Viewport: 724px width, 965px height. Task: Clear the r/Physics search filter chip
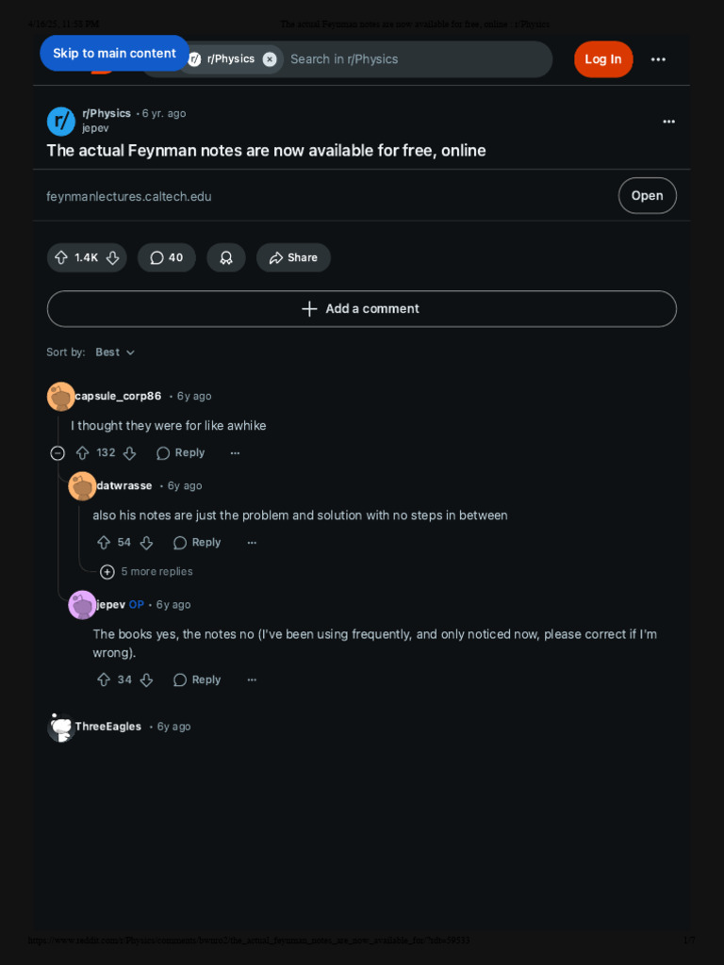[x=270, y=58]
